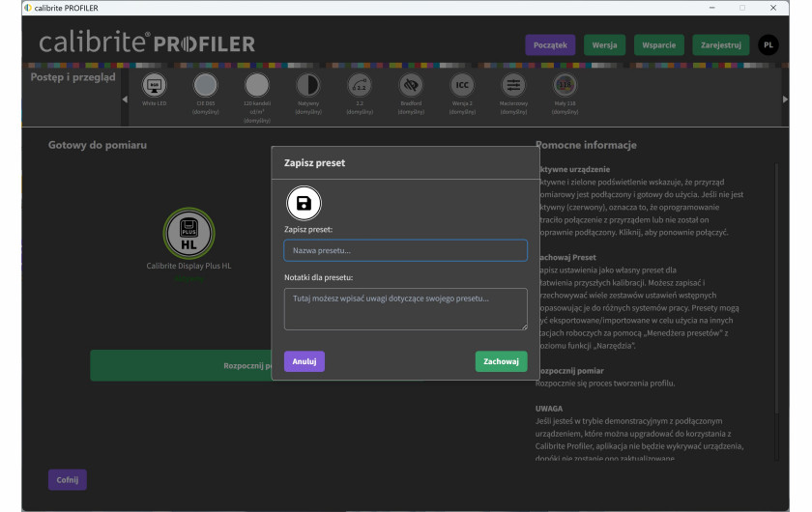
Task: Open the PL language selector
Action: click(768, 45)
